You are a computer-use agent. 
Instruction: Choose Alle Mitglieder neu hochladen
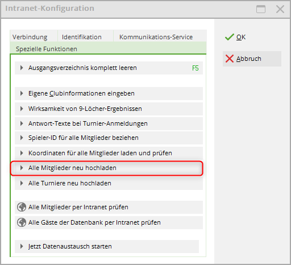[109, 168]
